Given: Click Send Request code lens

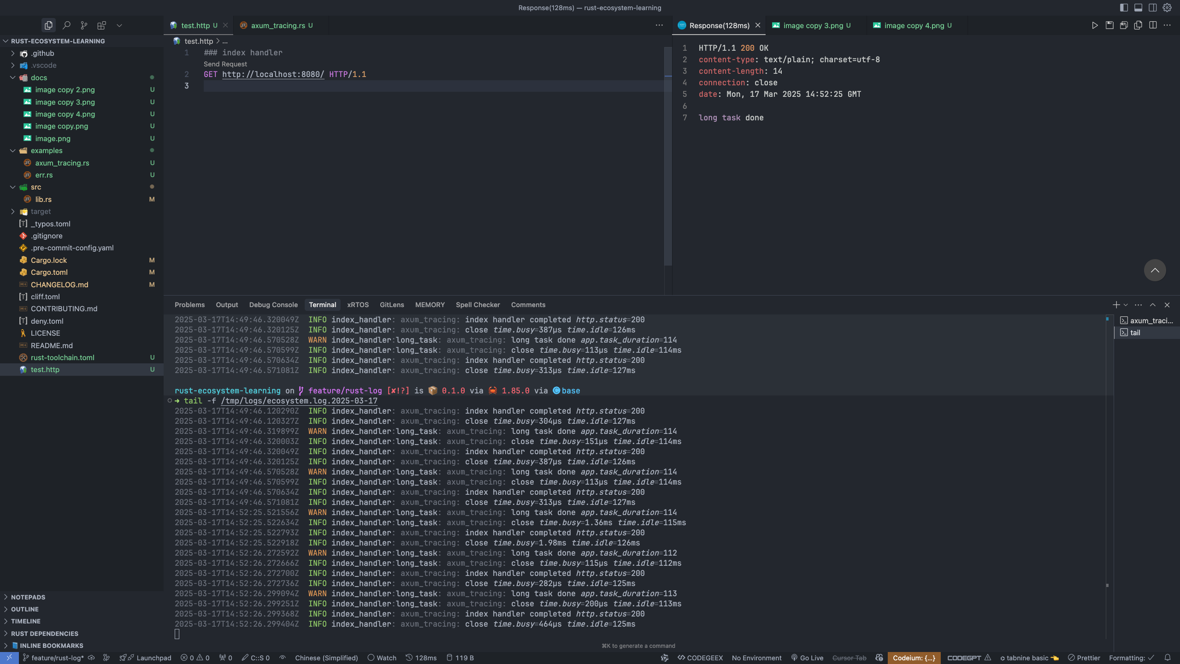Looking at the screenshot, I should coord(225,64).
